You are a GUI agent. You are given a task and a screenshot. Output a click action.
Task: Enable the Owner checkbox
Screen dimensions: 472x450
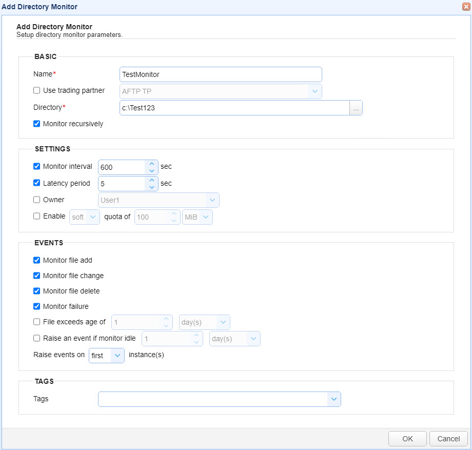[37, 200]
